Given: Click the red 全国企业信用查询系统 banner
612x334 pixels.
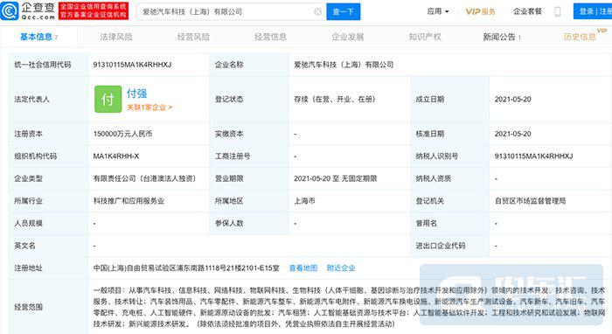Looking at the screenshot, I should (x=93, y=10).
